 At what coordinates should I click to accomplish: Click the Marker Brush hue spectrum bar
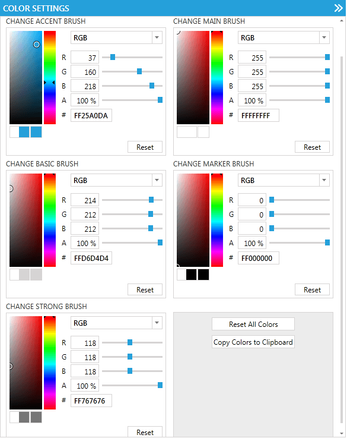click(217, 220)
